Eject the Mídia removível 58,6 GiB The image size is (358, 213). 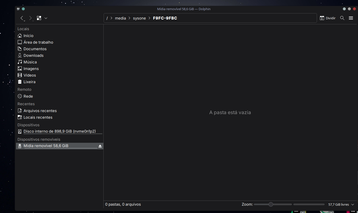pyautogui.click(x=100, y=146)
